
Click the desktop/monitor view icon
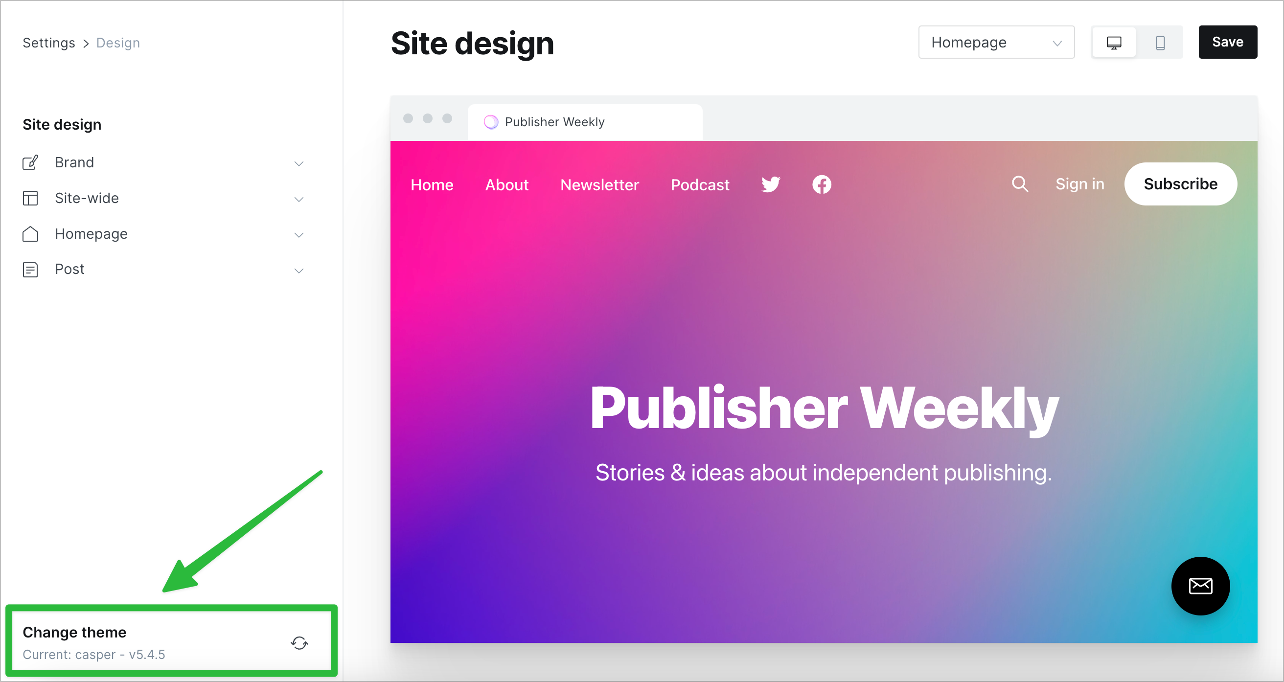click(x=1114, y=43)
